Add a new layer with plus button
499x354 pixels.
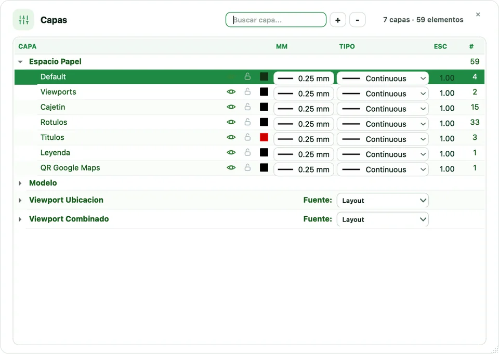pos(338,20)
